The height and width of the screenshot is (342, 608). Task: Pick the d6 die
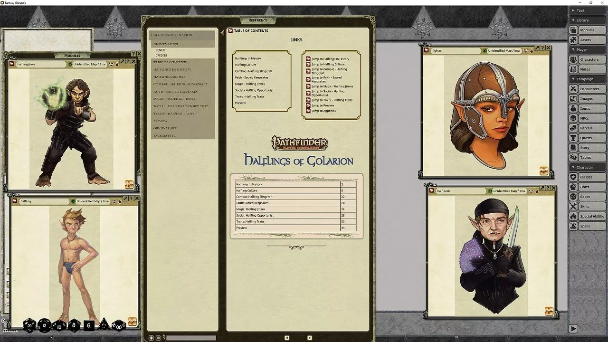click(x=89, y=326)
